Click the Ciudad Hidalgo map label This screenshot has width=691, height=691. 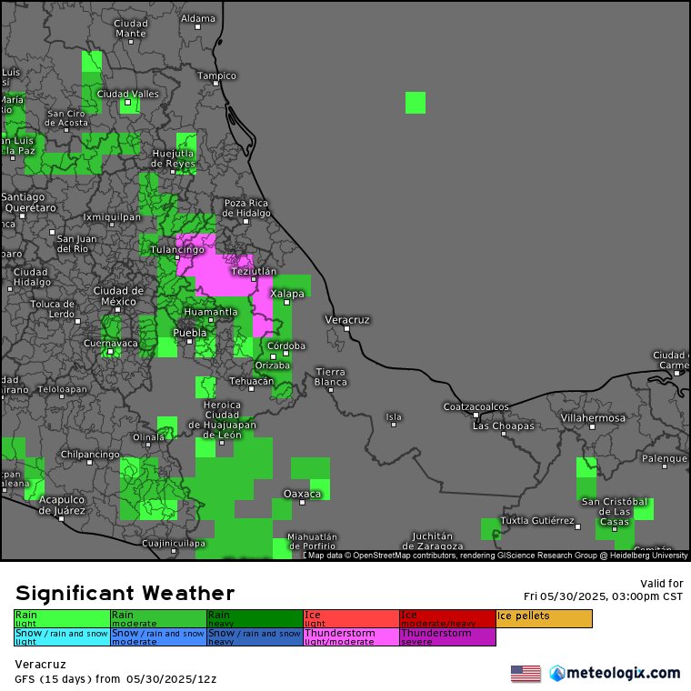[x=32, y=276]
